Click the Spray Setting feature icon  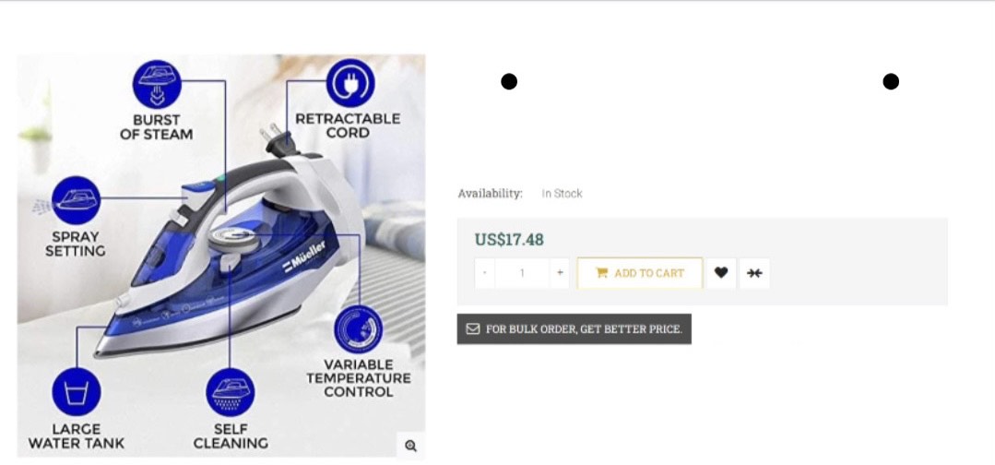[x=77, y=201]
